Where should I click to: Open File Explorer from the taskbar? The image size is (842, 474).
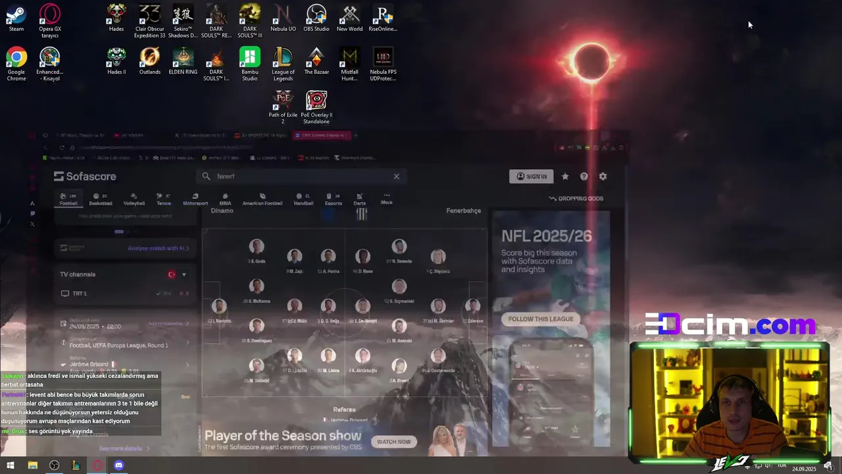[32, 465]
